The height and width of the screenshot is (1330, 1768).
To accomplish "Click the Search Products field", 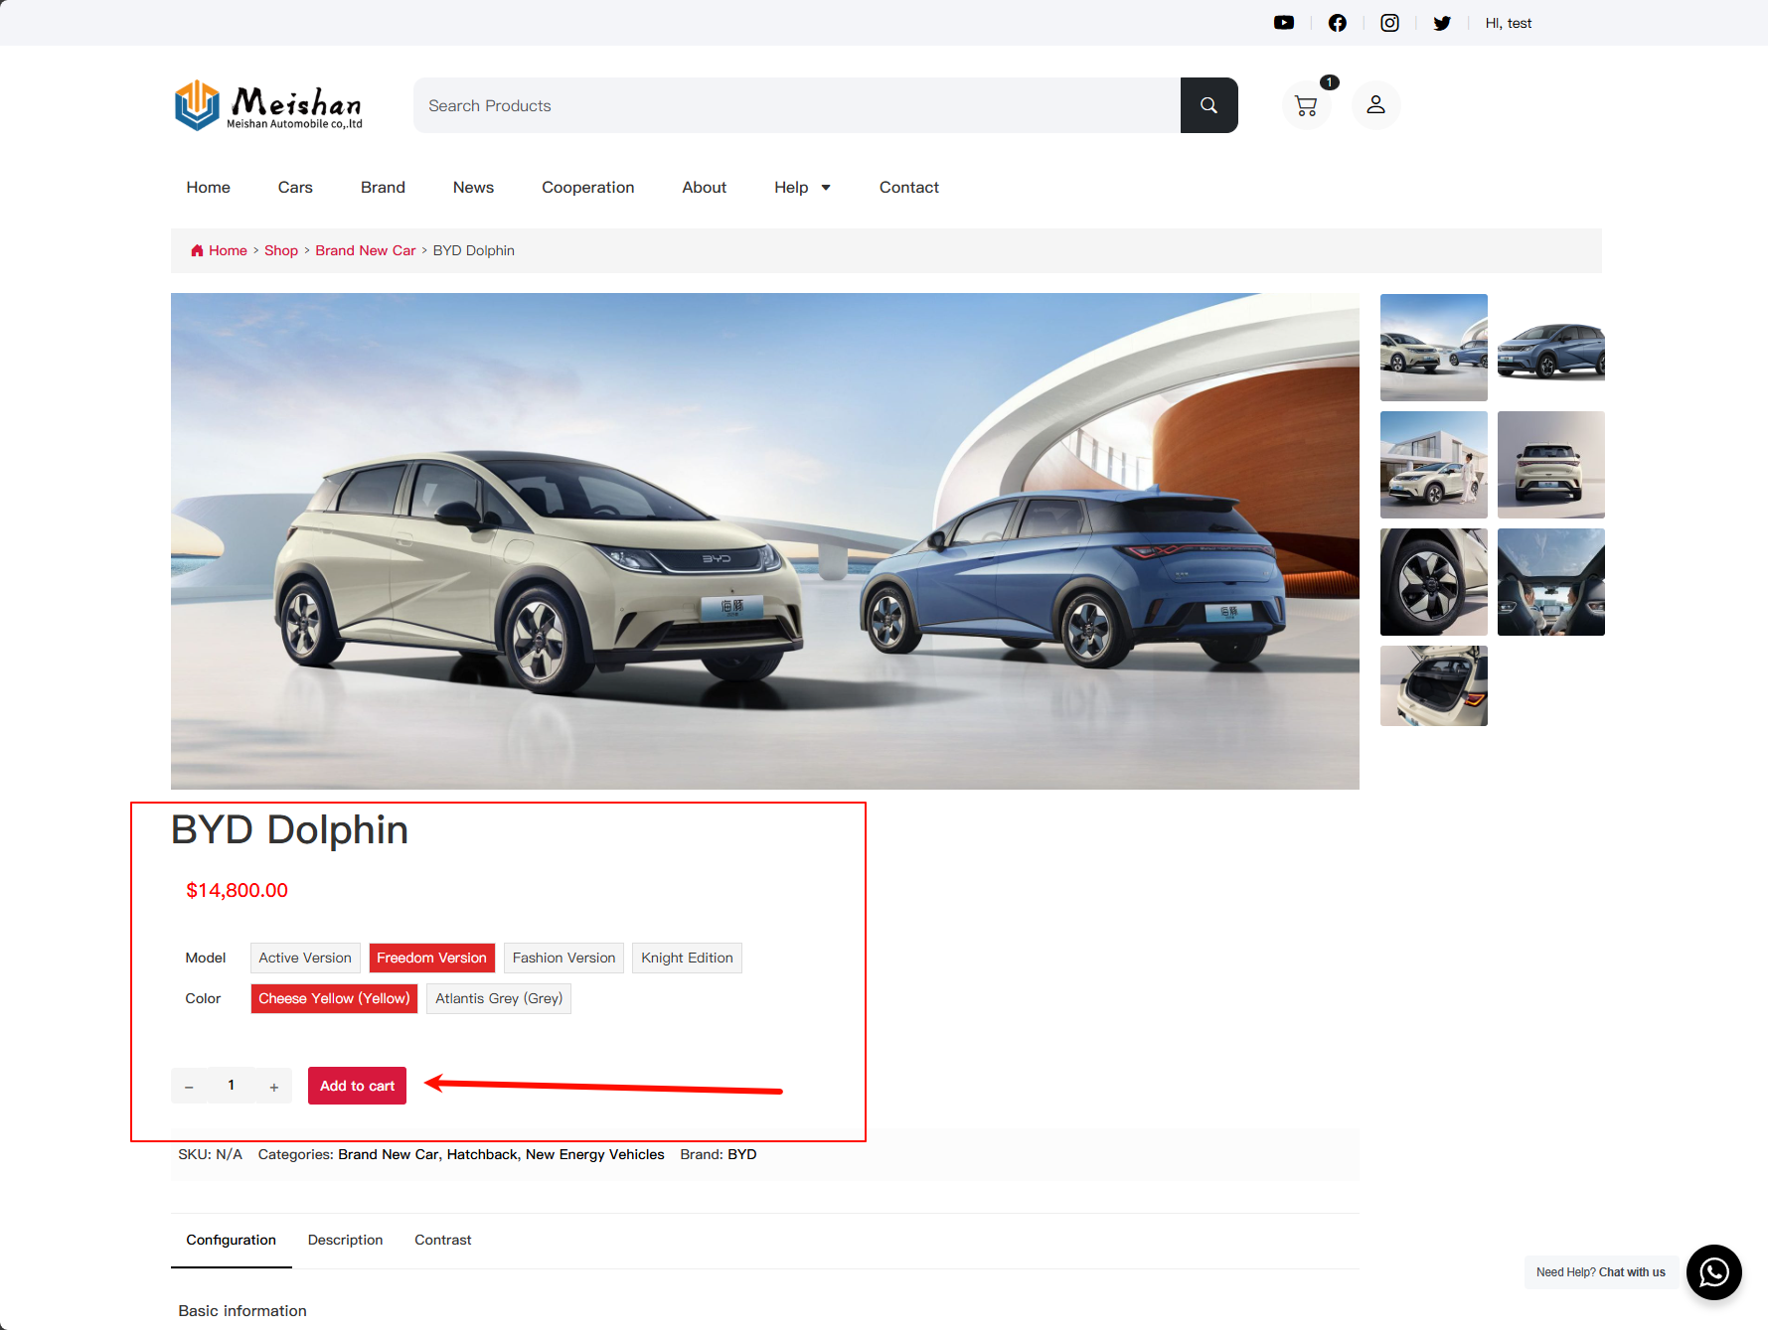I will [797, 105].
